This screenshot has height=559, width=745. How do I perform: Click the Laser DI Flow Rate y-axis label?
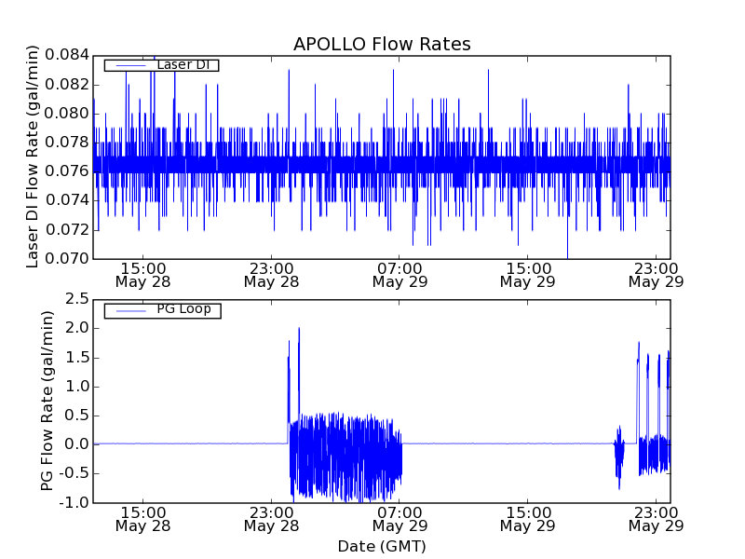coord(33,157)
